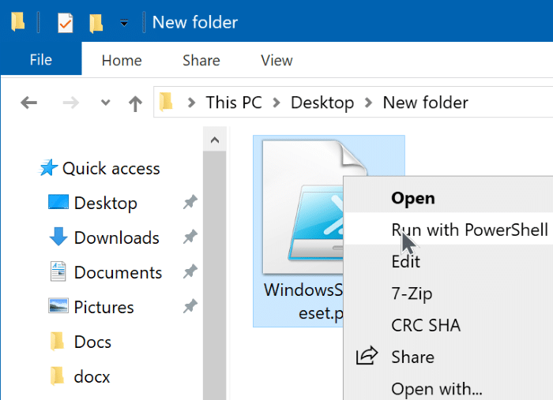Click the navigation pane scroll up arrow

pyautogui.click(x=214, y=140)
